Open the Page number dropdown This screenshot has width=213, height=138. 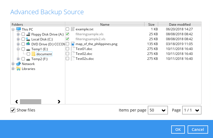click(x=192, y=110)
